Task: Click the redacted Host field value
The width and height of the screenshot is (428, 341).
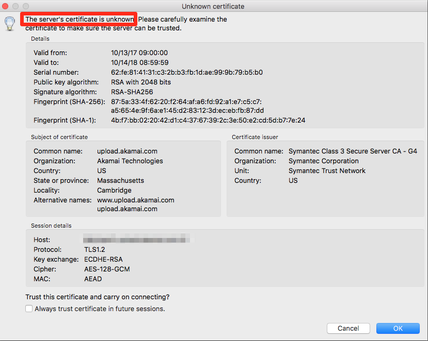Action: coord(137,238)
